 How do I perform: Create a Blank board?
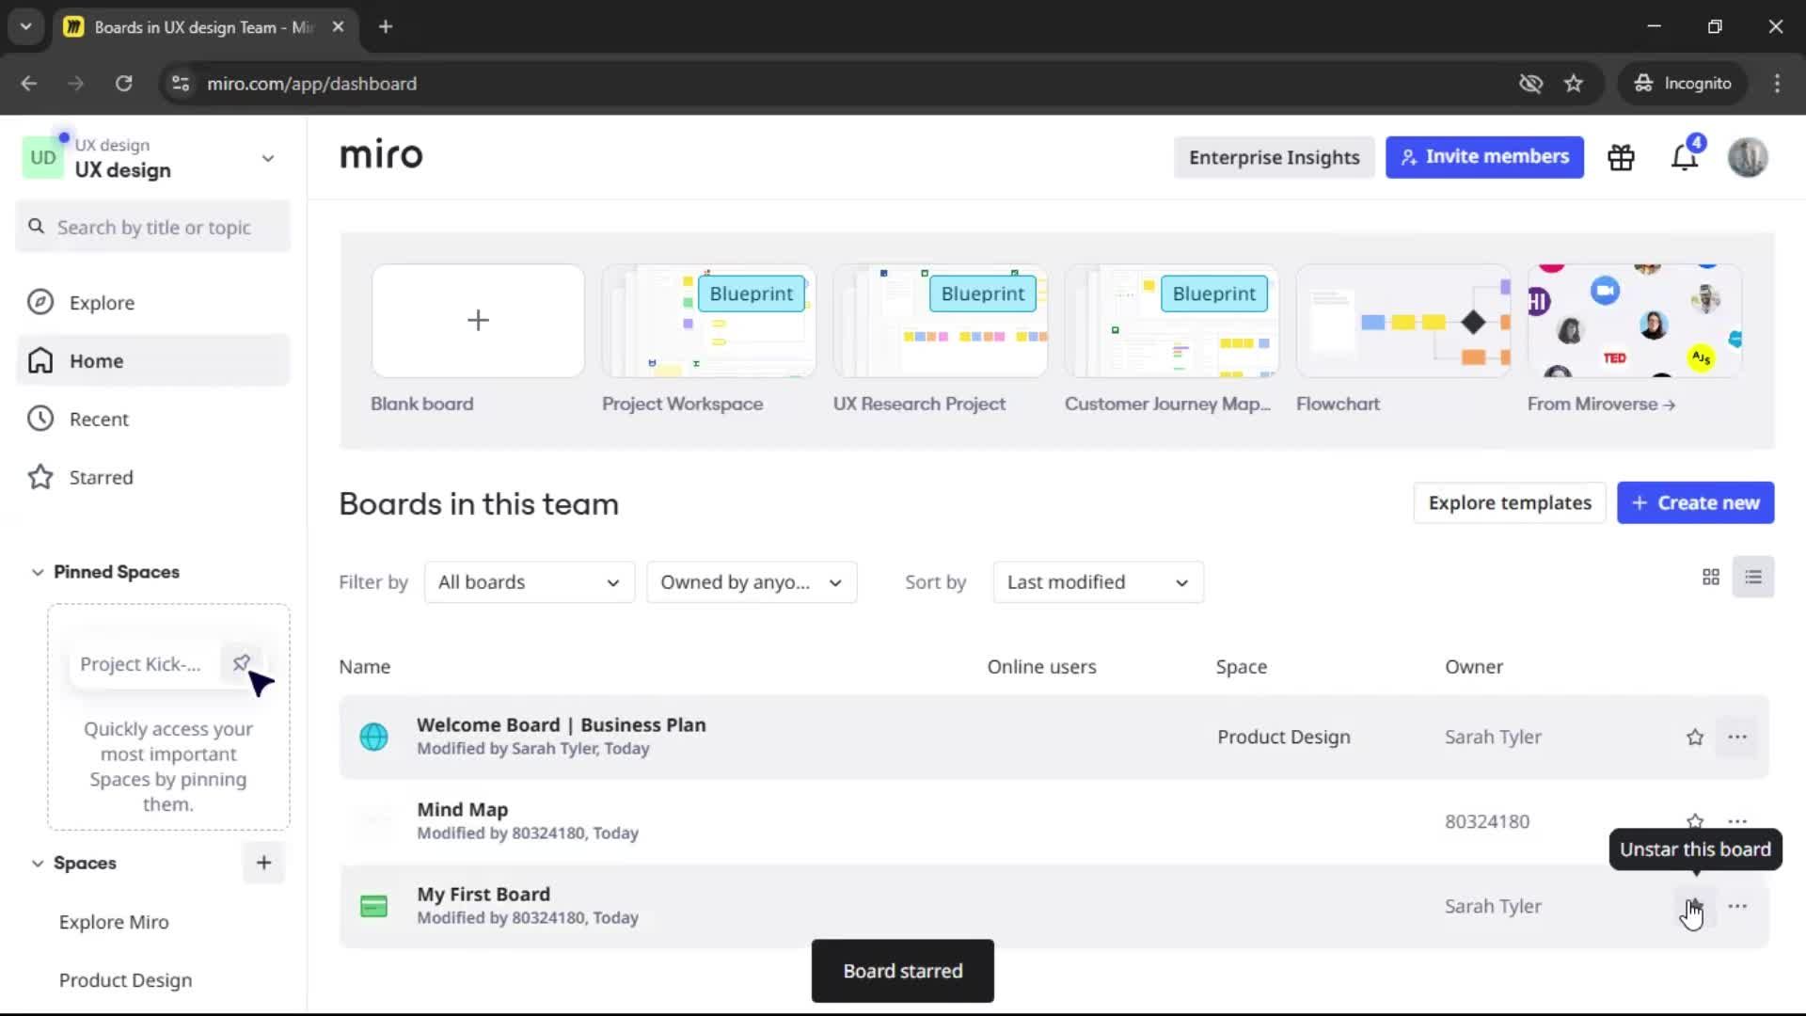coord(478,321)
